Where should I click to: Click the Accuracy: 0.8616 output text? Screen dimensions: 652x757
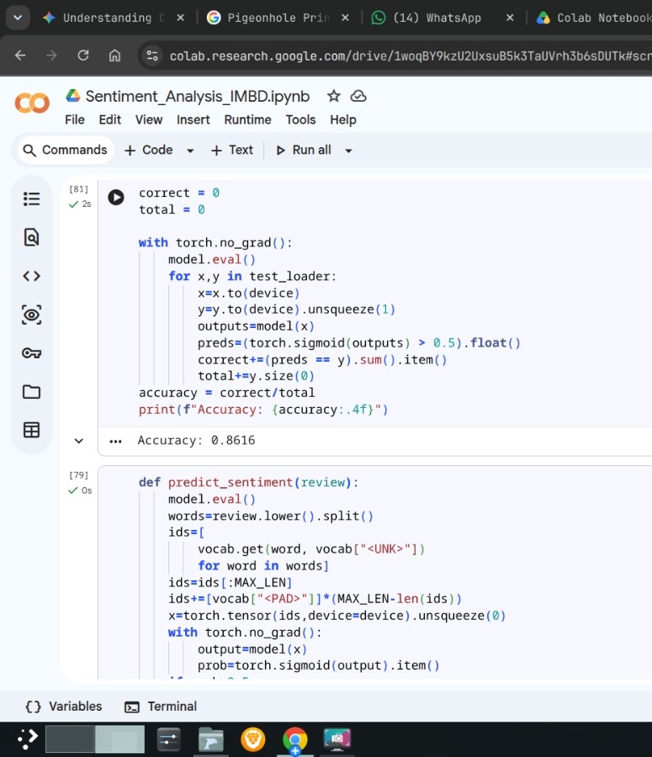pos(196,440)
